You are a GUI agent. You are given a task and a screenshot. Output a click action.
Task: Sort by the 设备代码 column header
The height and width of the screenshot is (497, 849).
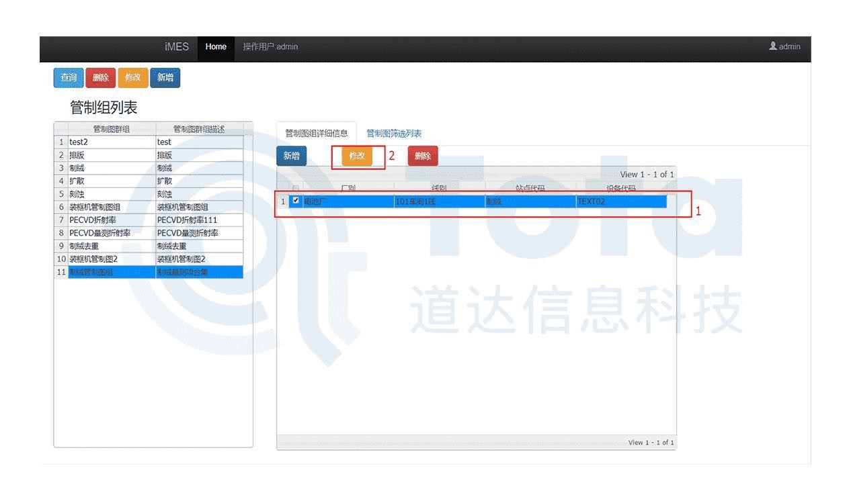(x=621, y=189)
